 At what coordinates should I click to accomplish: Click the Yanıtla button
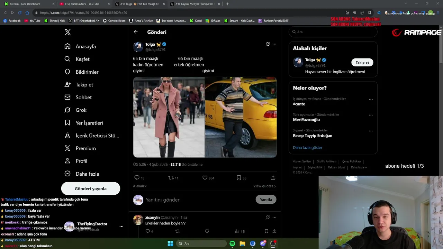tap(266, 200)
